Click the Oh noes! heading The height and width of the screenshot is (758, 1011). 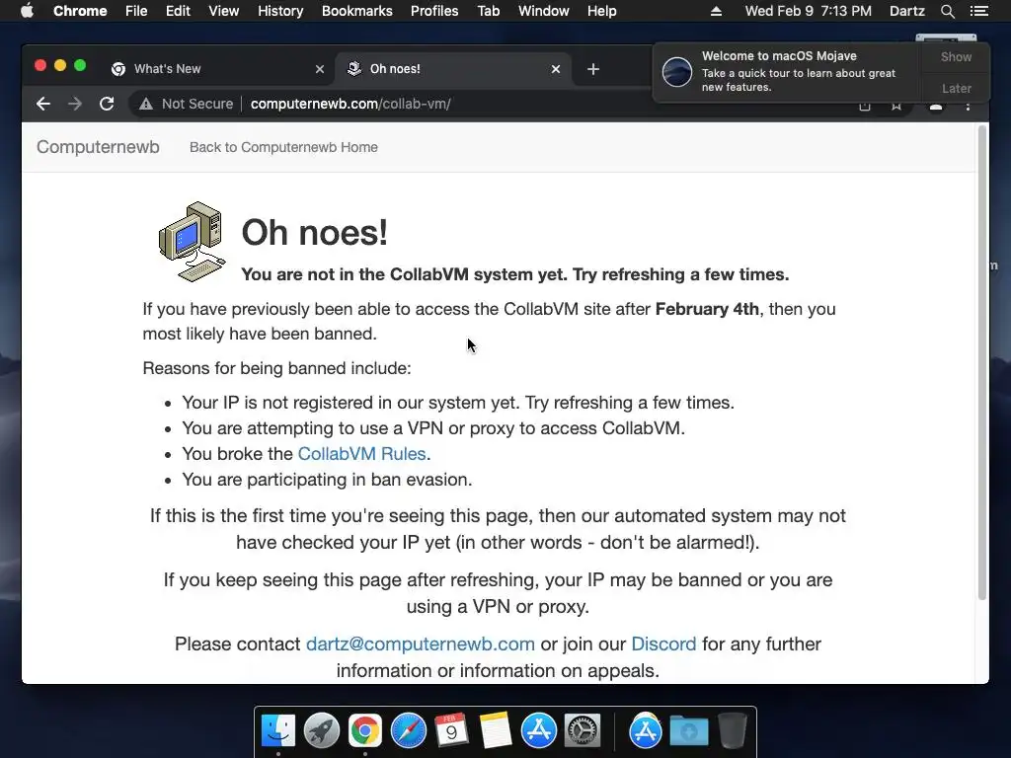[x=315, y=233]
